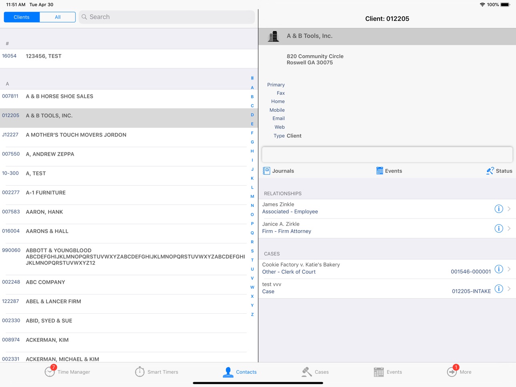Click case number 012205-INTAKE
Viewport: 516px width, 387px height.
471,291
